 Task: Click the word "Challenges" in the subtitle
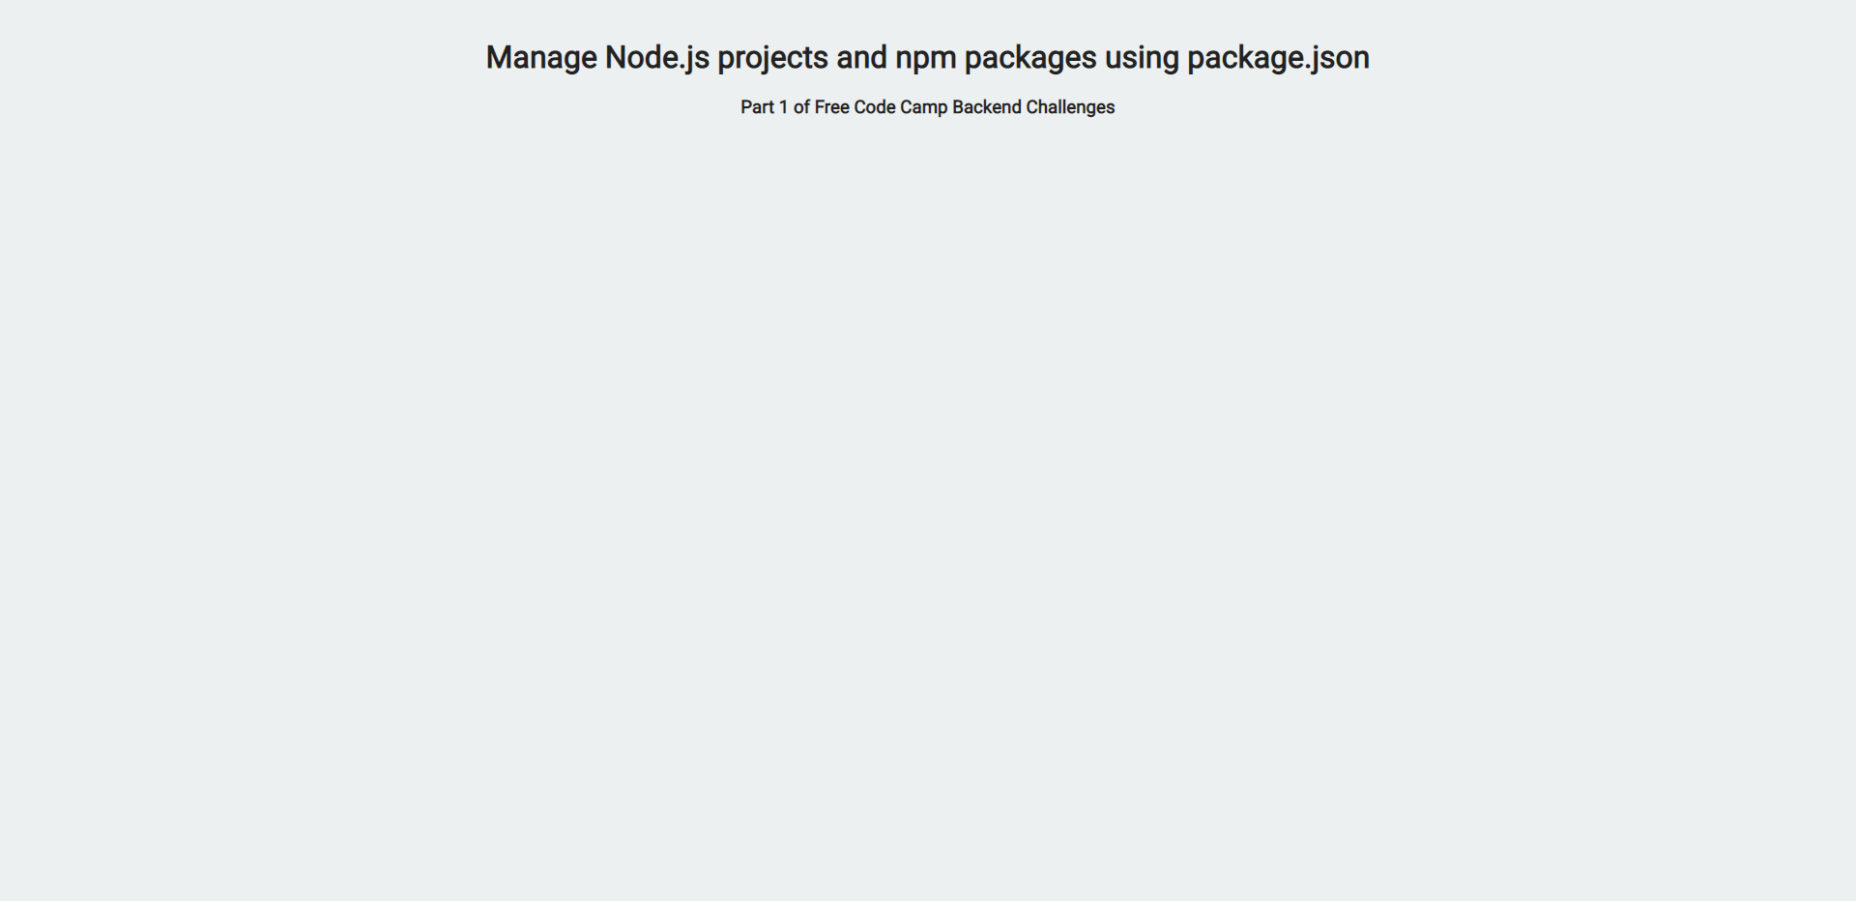(1070, 107)
